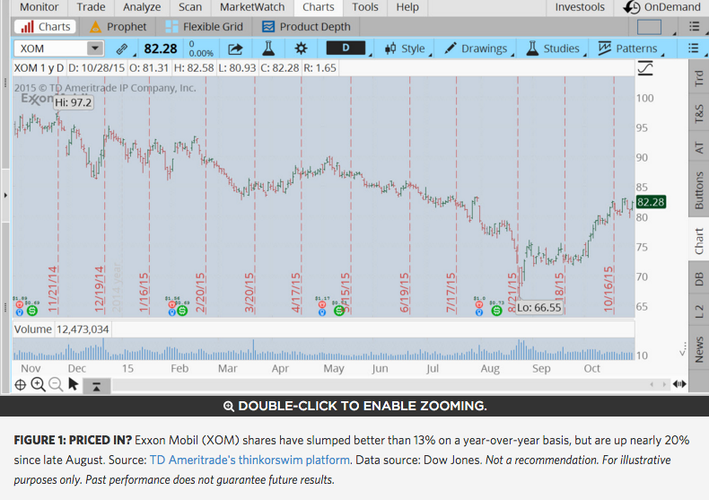Click the green dividend icon near Nov
This screenshot has width=709, height=500.
31,311
